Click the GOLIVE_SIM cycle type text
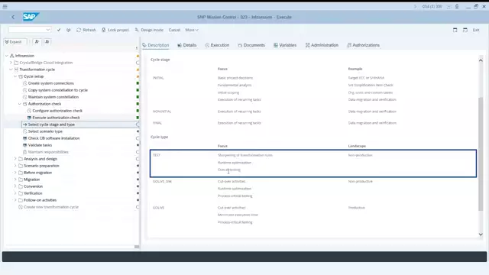 point(162,181)
